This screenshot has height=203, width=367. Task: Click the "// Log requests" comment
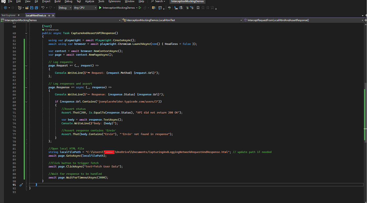point(61,62)
